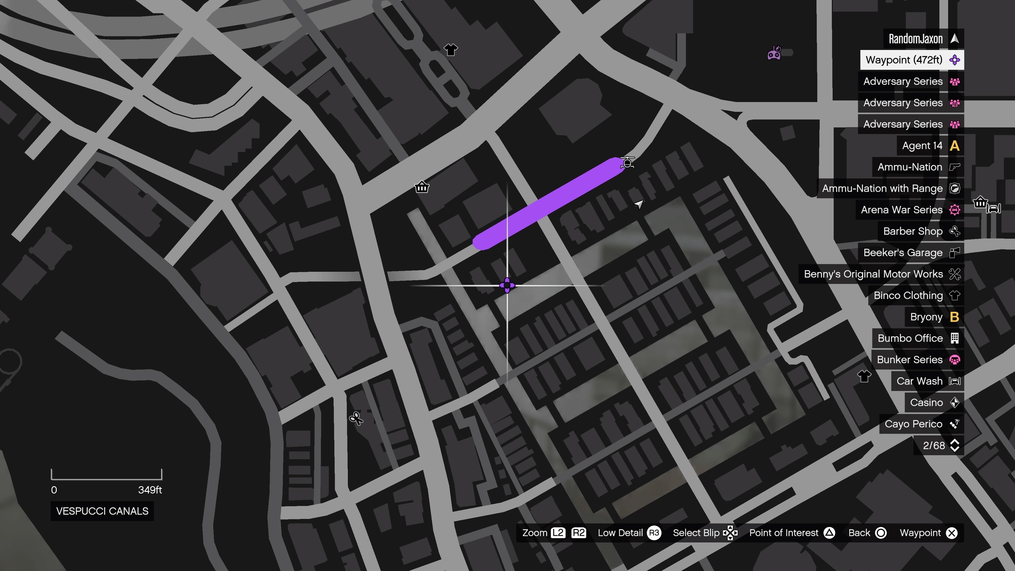Click the barber shop scissors map blip
The width and height of the screenshot is (1015, 571).
coord(356,418)
